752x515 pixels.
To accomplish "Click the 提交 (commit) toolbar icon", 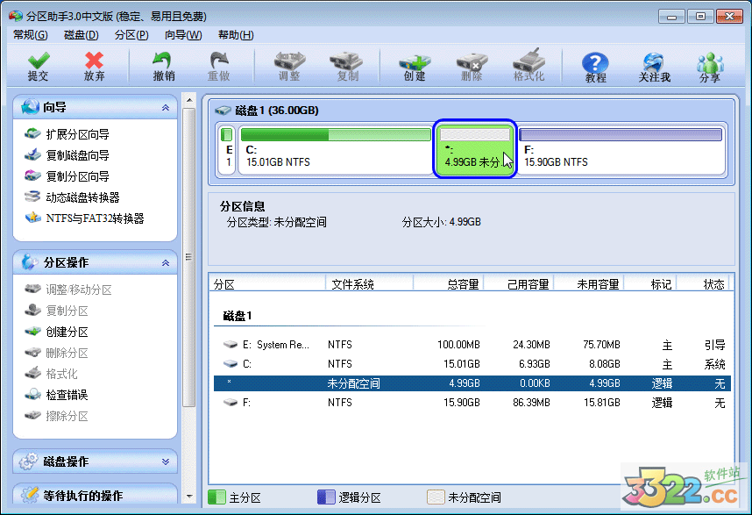I will (38, 66).
